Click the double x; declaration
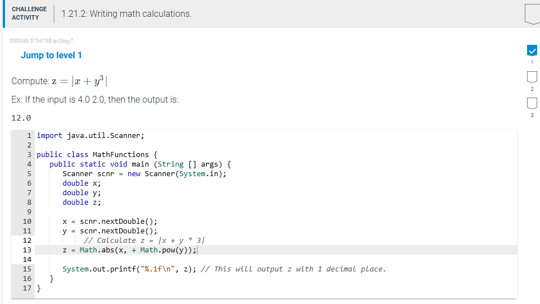Image resolution: width=540 pixels, height=304 pixels. pyautogui.click(x=81, y=183)
